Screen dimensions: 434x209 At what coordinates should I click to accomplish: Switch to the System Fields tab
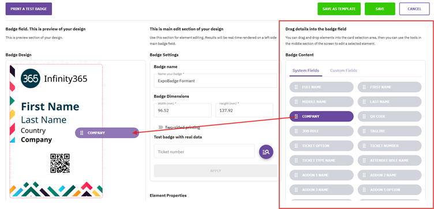pyautogui.click(x=306, y=70)
